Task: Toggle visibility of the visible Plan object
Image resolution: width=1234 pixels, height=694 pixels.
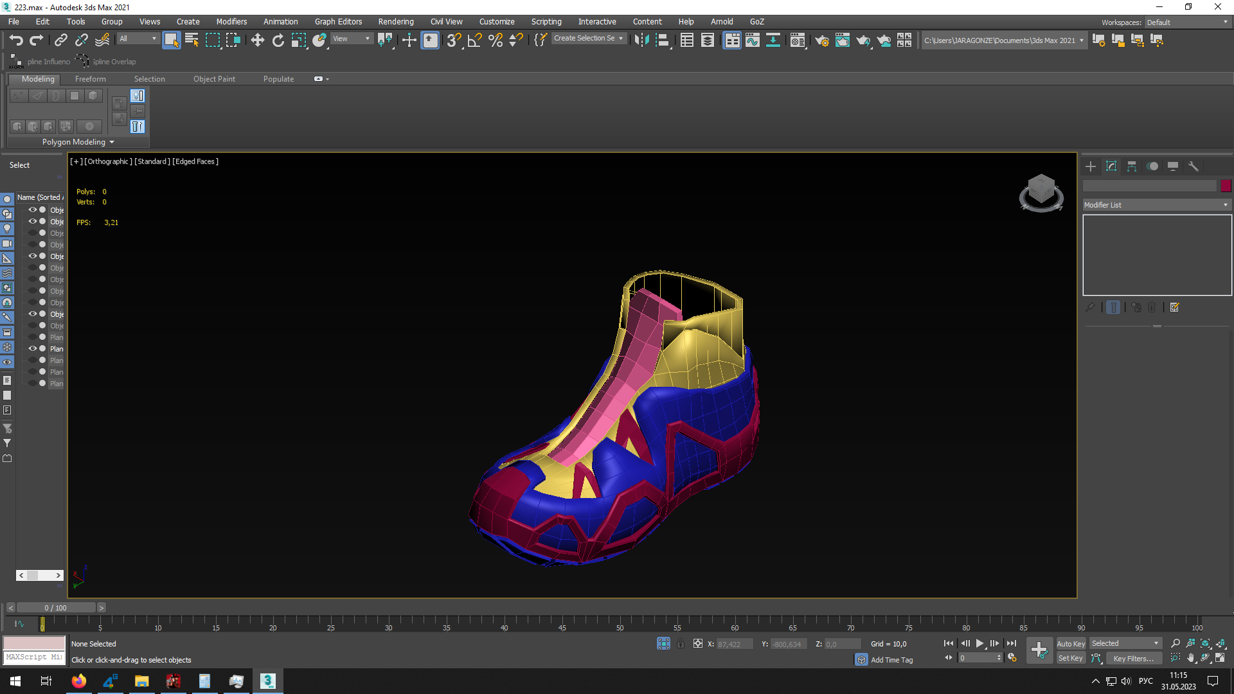Action: [x=32, y=349]
